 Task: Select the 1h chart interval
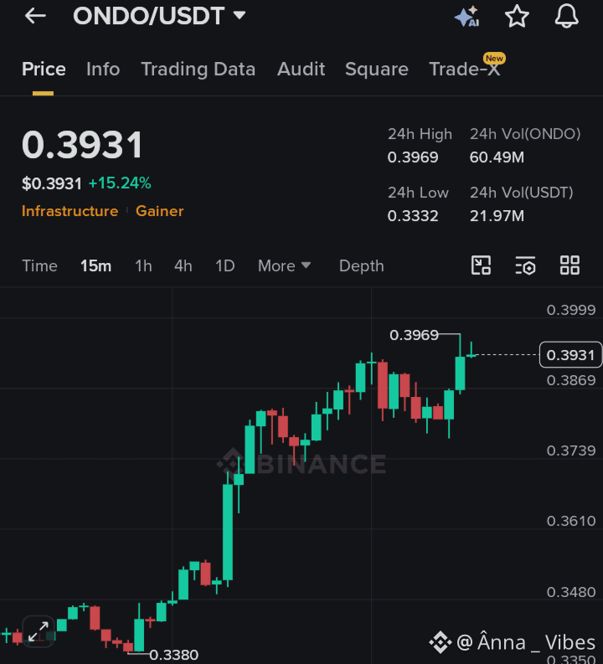click(x=143, y=266)
